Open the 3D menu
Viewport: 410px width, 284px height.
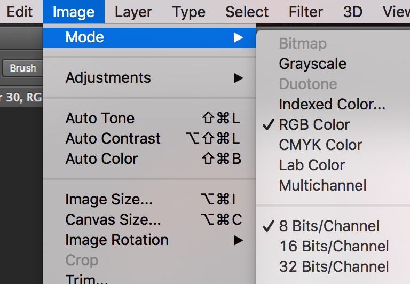point(353,12)
